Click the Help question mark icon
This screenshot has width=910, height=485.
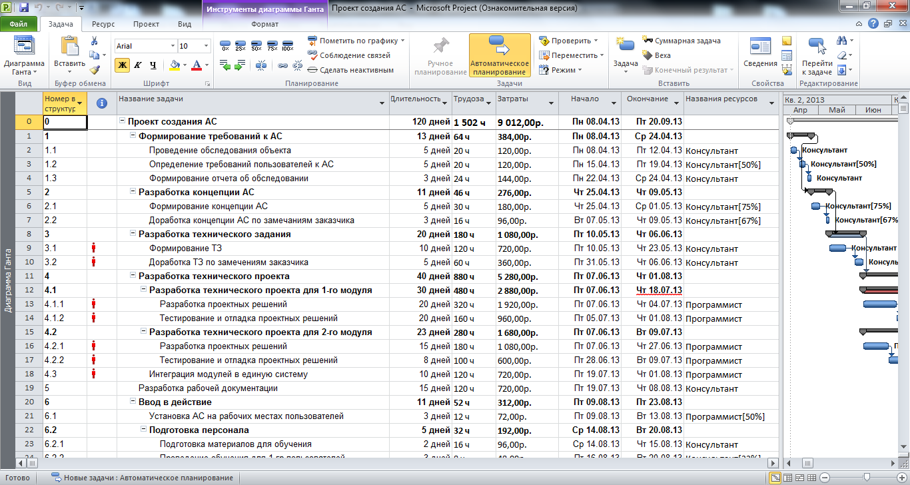pos(875,23)
